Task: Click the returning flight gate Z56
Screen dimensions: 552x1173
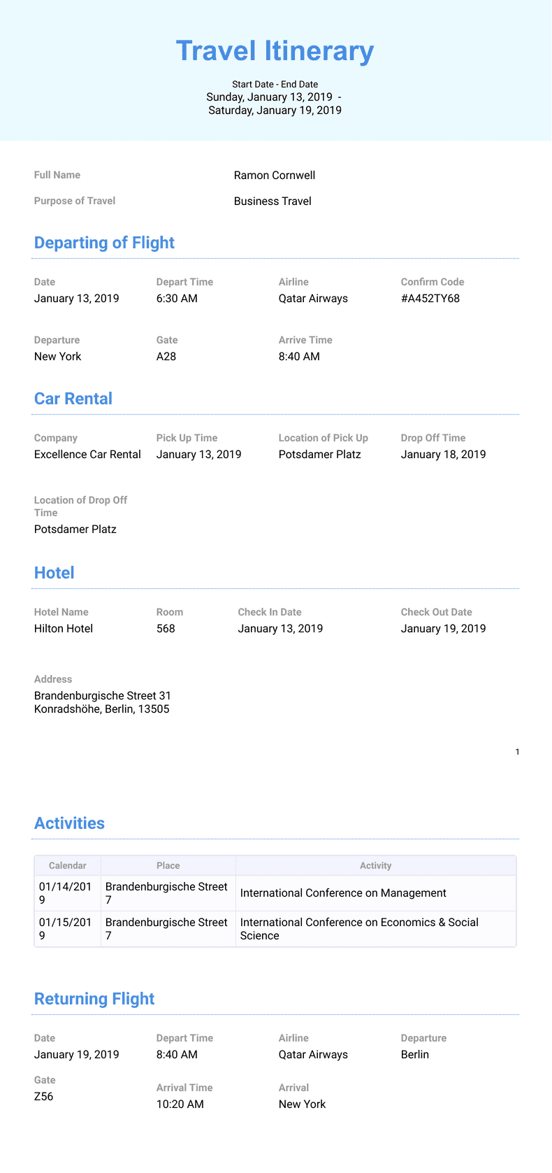Action: [44, 1097]
